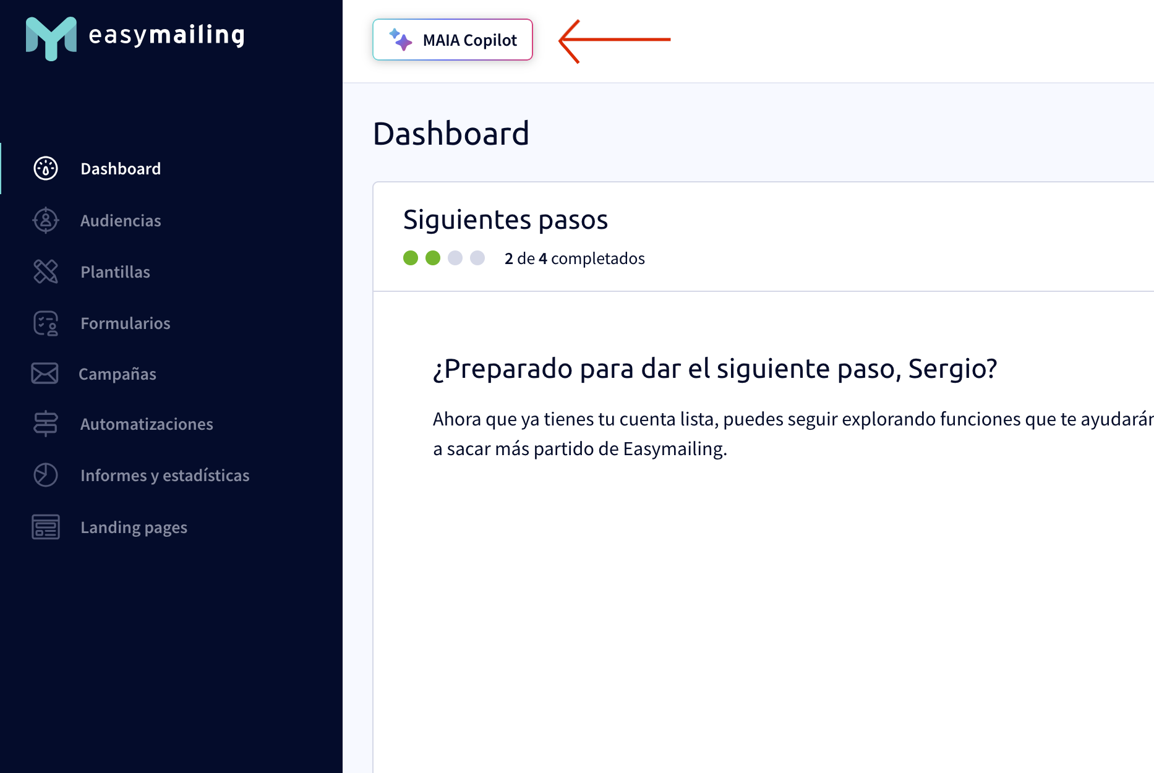The width and height of the screenshot is (1154, 773).
Task: Click the Plantillas design icon
Action: tap(46, 271)
